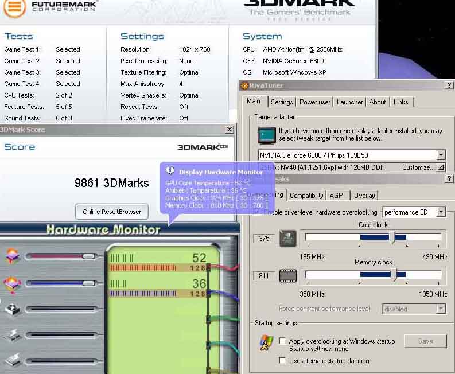
Task: Switch to the Main tab in RivaTuner
Action: (x=254, y=101)
